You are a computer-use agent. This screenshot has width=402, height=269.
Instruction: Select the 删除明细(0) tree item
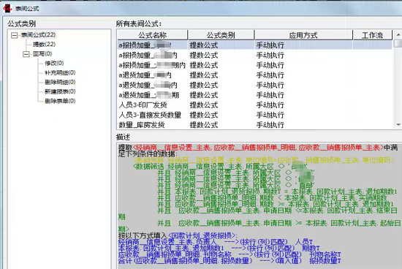coord(60,82)
